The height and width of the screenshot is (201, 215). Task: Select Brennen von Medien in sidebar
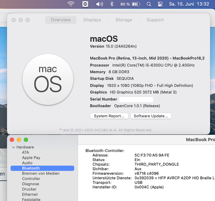click(41, 173)
